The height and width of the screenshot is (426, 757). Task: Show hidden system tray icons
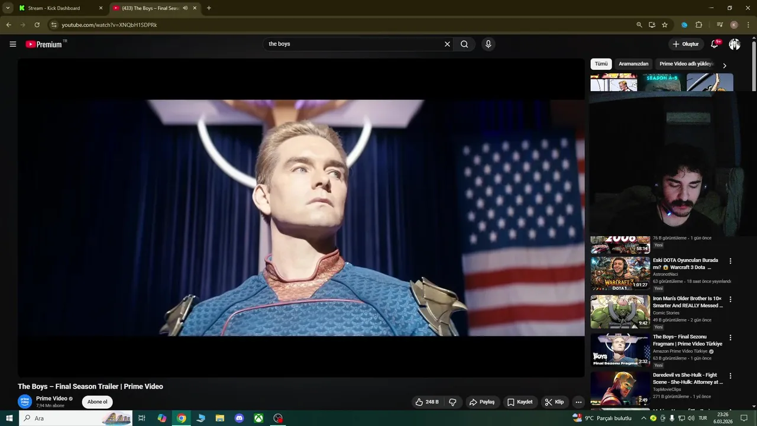643,418
